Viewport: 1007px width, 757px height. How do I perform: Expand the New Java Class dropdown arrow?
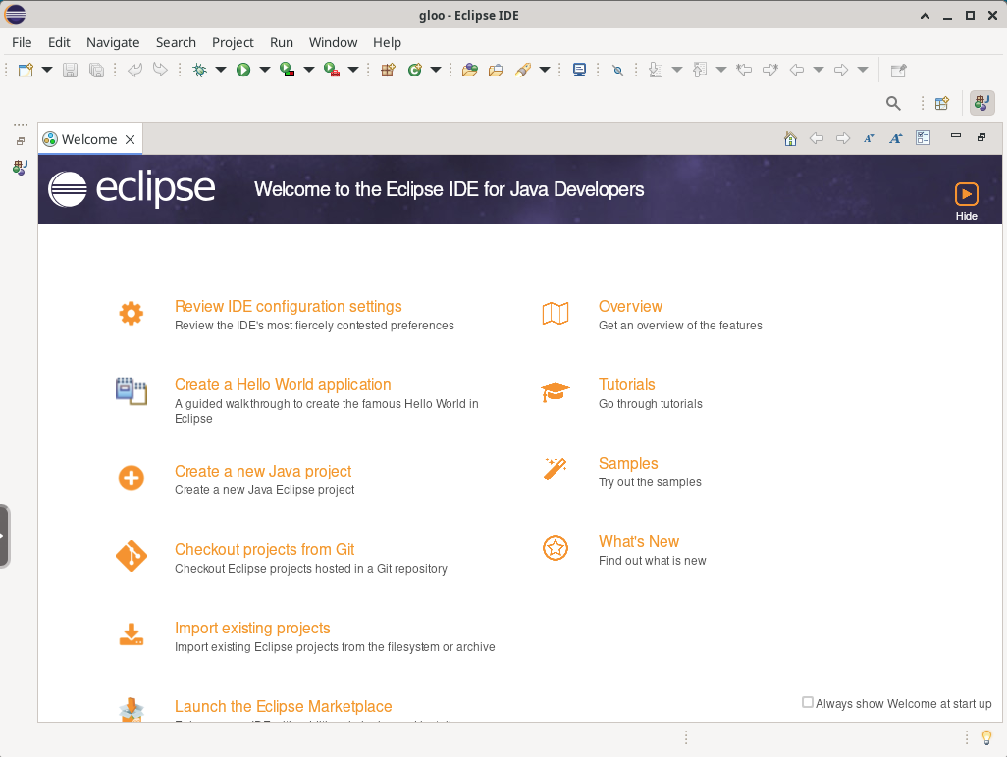point(436,70)
